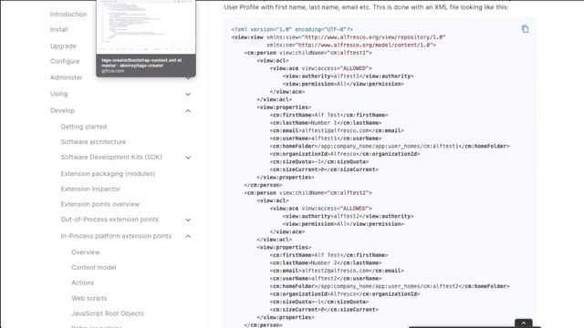Click the cm:alftest2 childName line
584x328 pixels.
(308, 192)
